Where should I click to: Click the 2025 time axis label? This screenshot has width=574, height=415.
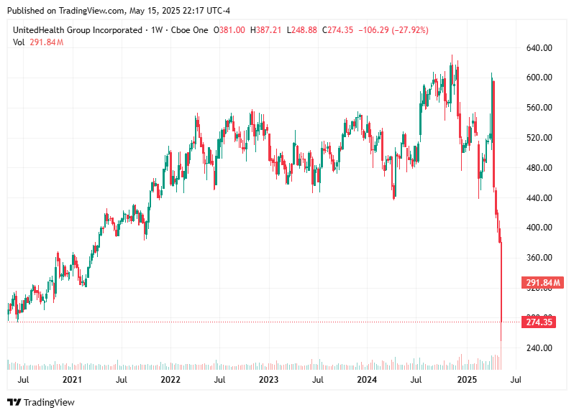(467, 380)
